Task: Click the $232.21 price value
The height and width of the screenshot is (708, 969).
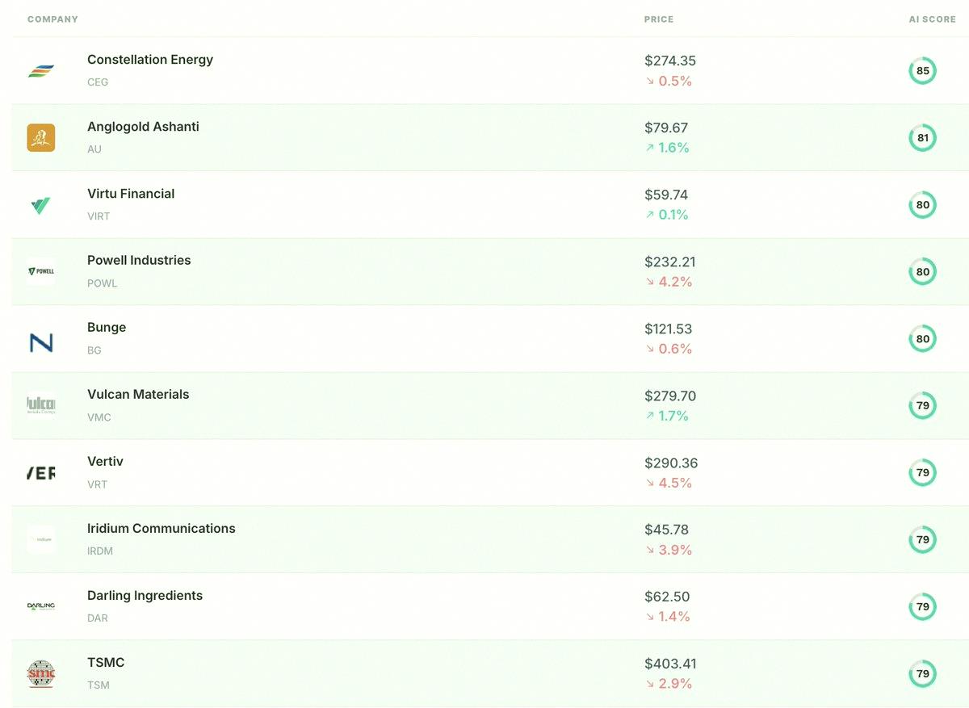Action: 670,262
